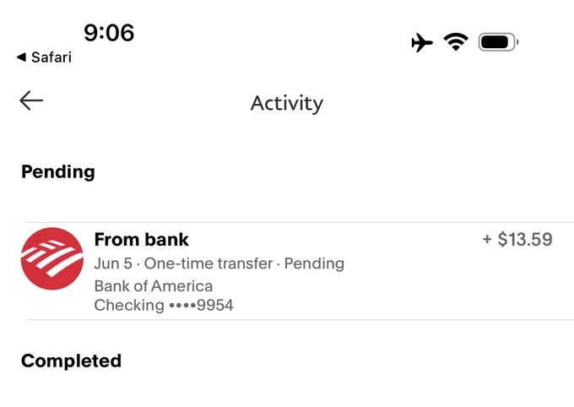The image size is (574, 407).
Task: Tap the Wi-Fi status icon
Action: pyautogui.click(x=456, y=41)
